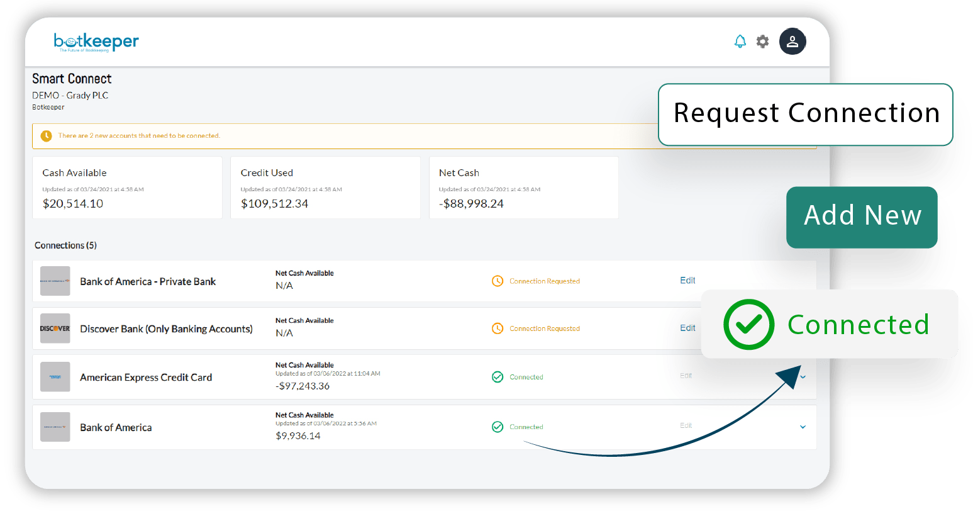973x521 pixels.
Task: Select the Cash Available card
Action: click(x=127, y=188)
